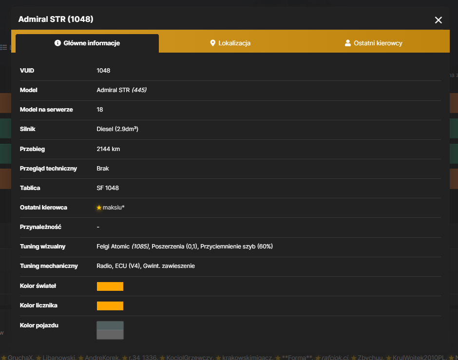Click the Kolor pojazdu upper teal-gray swatch
Image resolution: width=458 pixels, height=360 pixels.
point(110,325)
